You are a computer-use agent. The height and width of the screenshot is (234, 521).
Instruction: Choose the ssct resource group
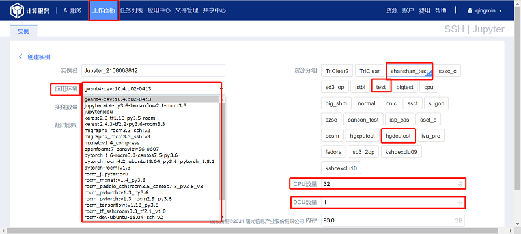pyautogui.click(x=412, y=103)
